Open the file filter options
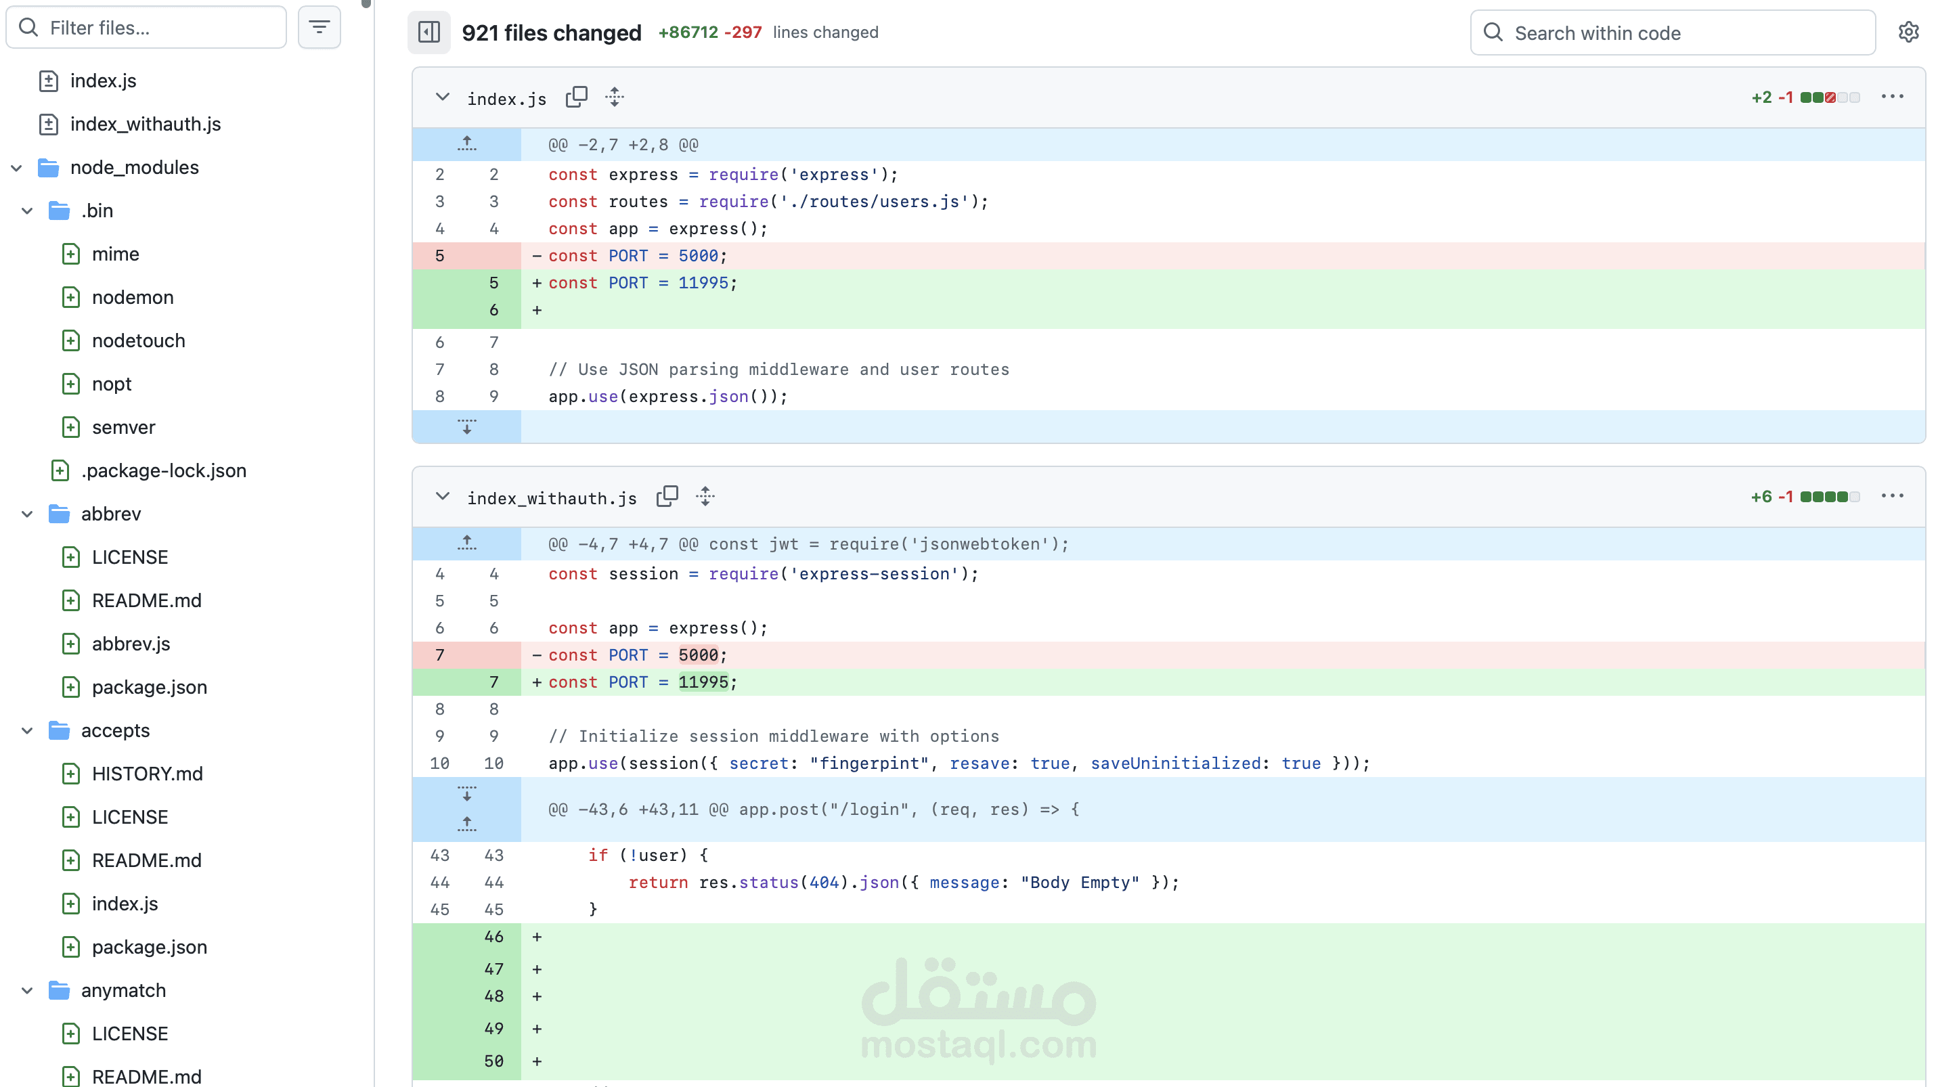This screenshot has width=1959, height=1087. tap(319, 26)
